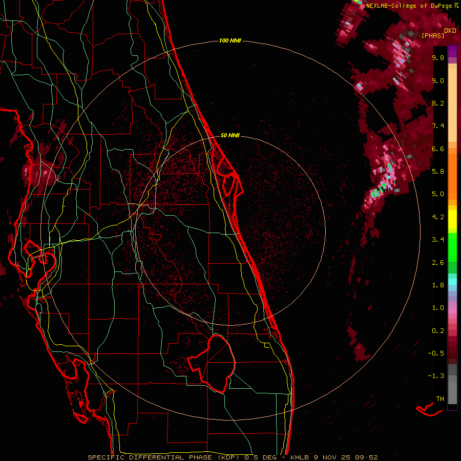Click the yellow segment of color bar

[x=452, y=219]
